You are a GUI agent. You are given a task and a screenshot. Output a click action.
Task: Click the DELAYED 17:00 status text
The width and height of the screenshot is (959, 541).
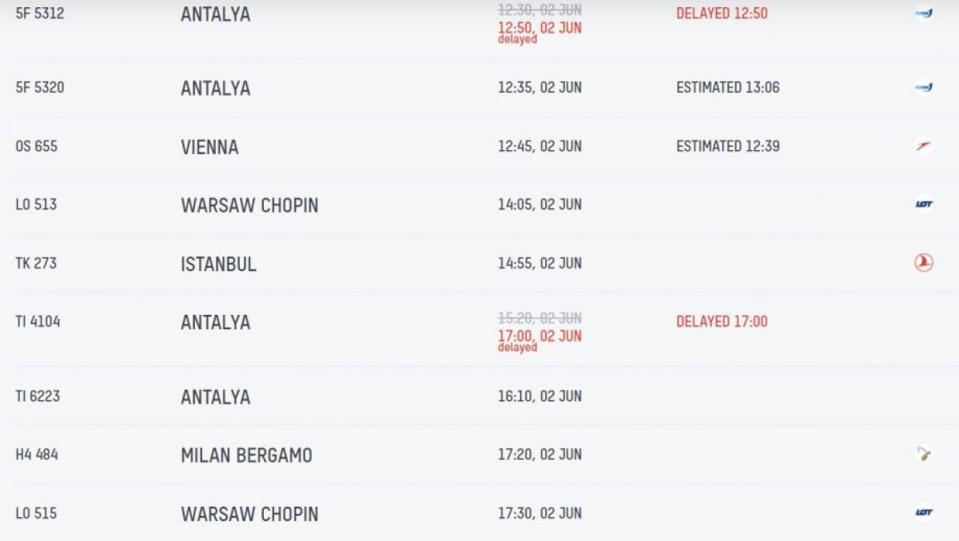pyautogui.click(x=722, y=321)
